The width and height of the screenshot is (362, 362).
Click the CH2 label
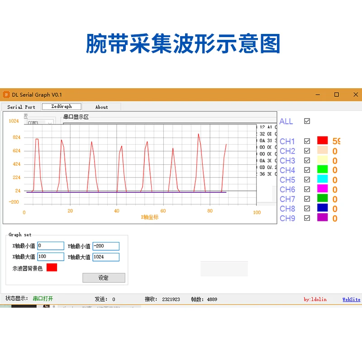point(287,151)
